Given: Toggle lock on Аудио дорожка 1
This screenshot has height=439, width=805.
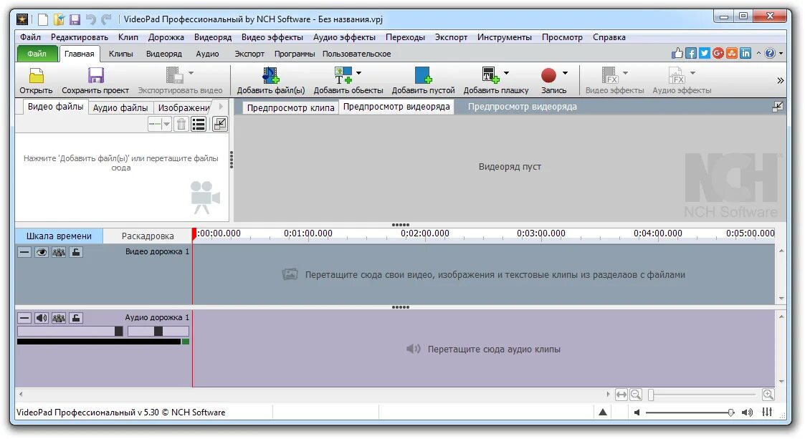Looking at the screenshot, I should (76, 318).
